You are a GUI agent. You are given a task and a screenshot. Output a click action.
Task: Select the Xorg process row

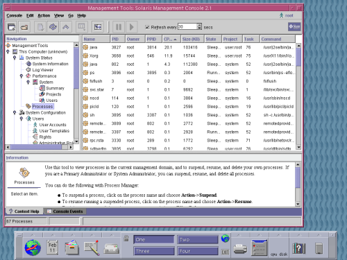tap(189, 55)
